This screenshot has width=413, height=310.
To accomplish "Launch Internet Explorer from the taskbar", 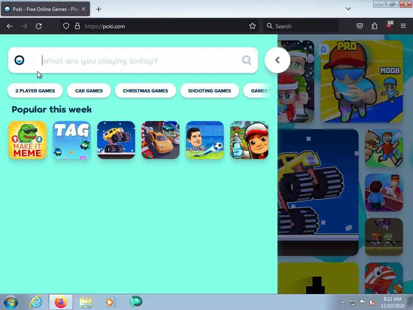I will 36,302.
